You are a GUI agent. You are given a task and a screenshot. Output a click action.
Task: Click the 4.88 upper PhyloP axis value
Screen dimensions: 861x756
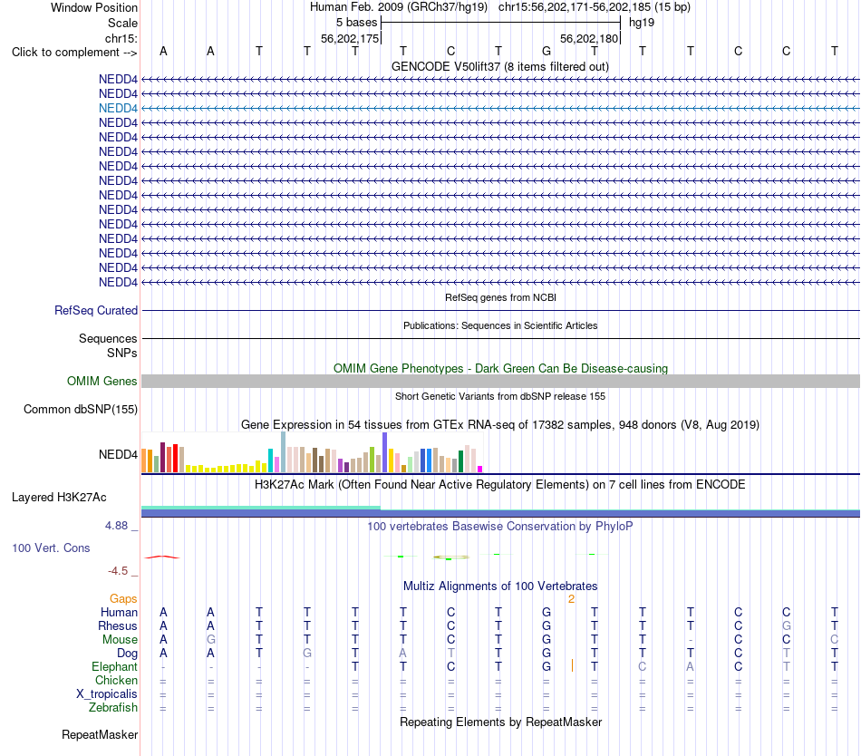[116, 526]
